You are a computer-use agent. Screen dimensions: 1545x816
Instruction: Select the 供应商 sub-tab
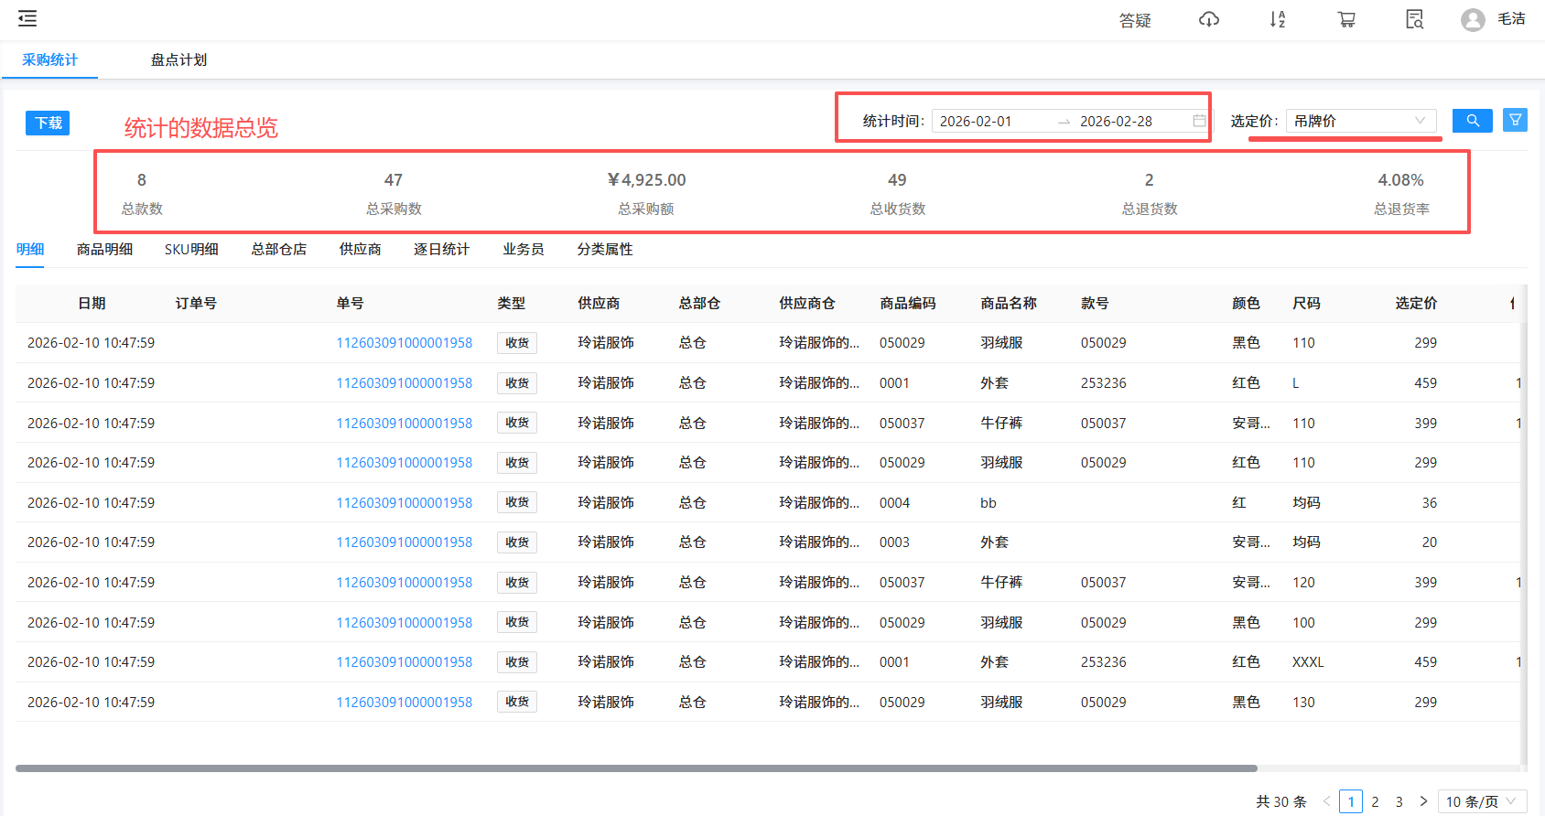click(x=360, y=249)
